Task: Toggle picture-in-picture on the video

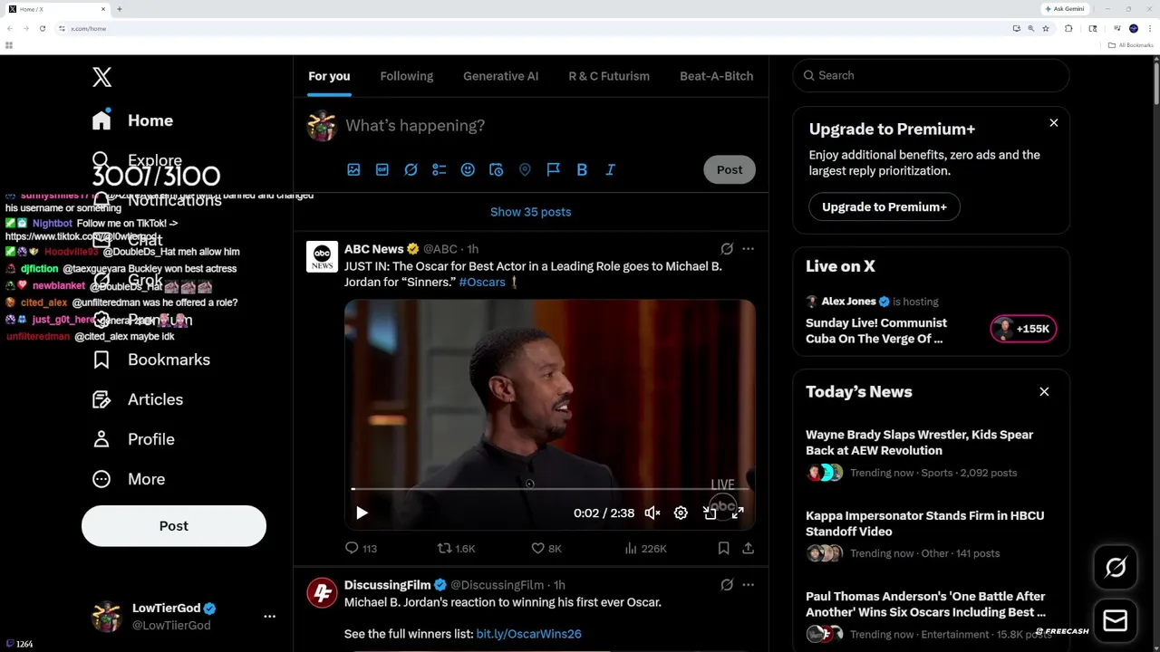Action: click(710, 513)
